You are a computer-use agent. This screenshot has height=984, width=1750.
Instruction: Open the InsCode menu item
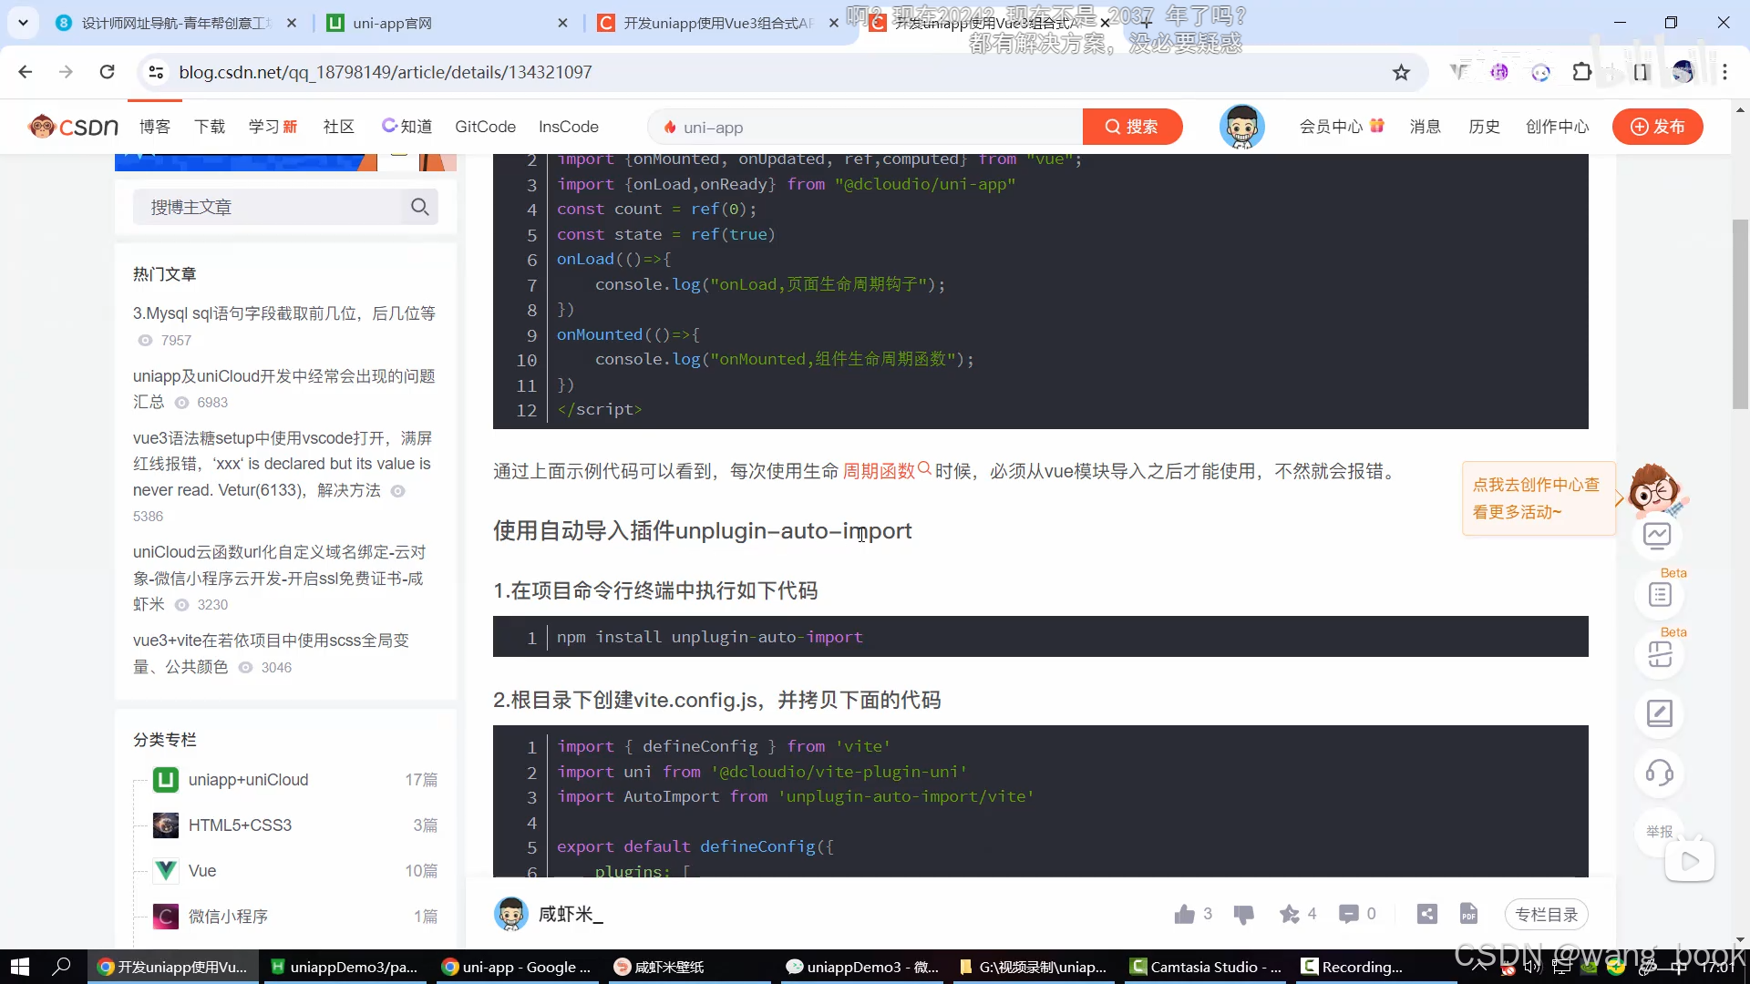click(568, 127)
